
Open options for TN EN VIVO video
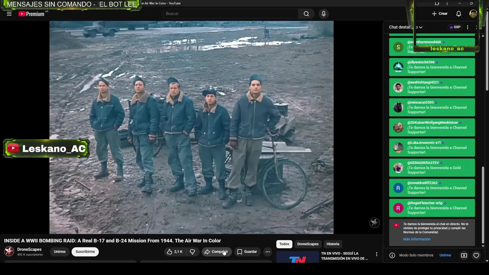376,254
